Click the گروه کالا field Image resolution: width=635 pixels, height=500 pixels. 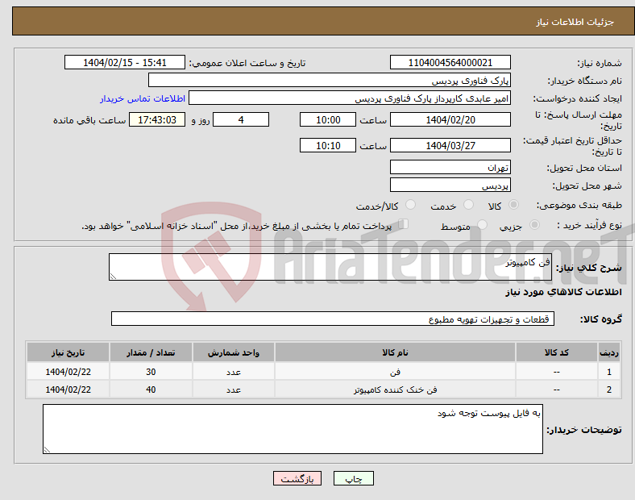(x=333, y=319)
